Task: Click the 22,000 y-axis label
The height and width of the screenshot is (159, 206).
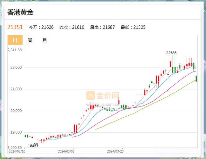Action: pos(16,67)
